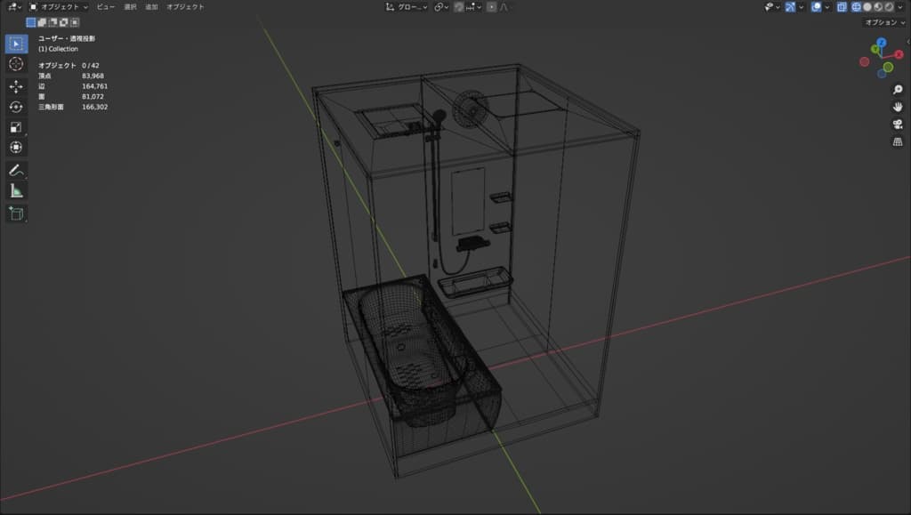This screenshot has width=911, height=515.
Task: Select the Transform tool
Action: point(16,148)
